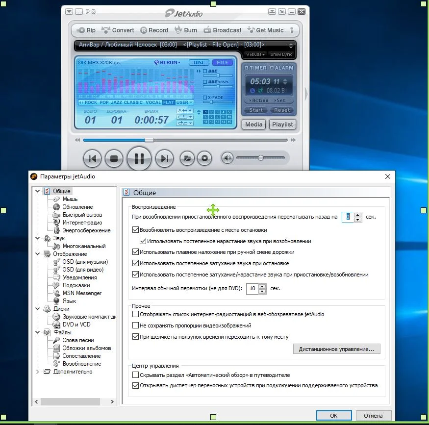Viewport: 429px width, 425px height.
Task: Uncheck Возобновлять воспроизведение с места остановки
Action: point(135,230)
